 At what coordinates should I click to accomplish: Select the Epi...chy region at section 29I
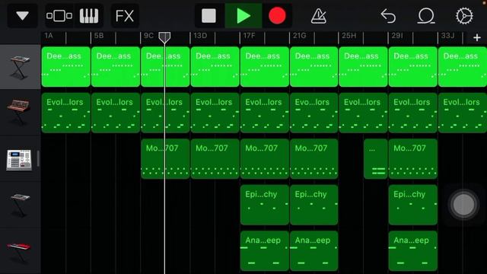(x=412, y=205)
